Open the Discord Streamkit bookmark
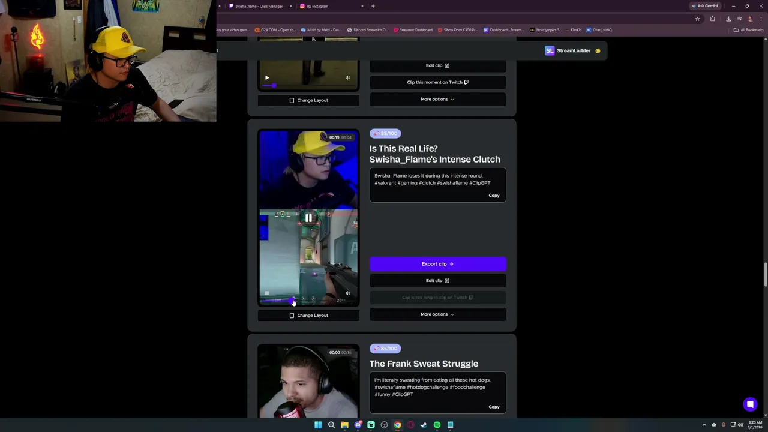 (x=368, y=30)
